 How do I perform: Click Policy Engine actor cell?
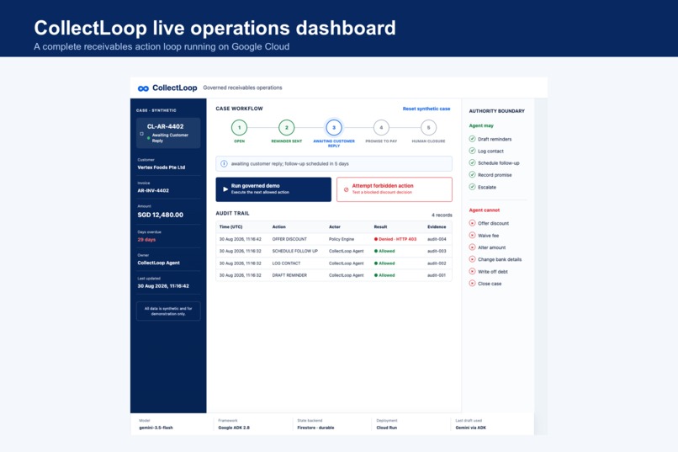click(x=342, y=239)
